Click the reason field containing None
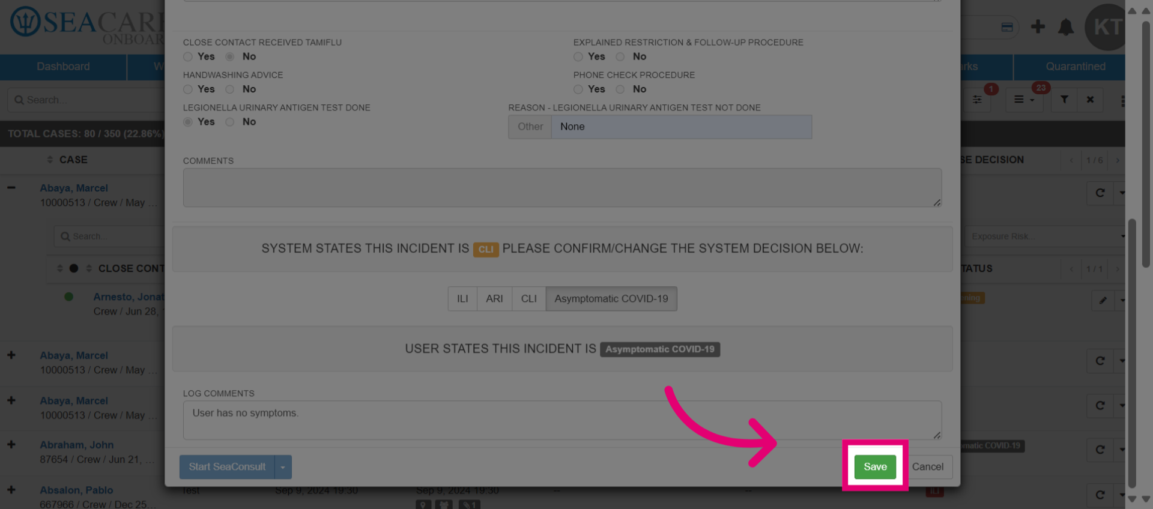Image resolution: width=1153 pixels, height=509 pixels. [682, 127]
